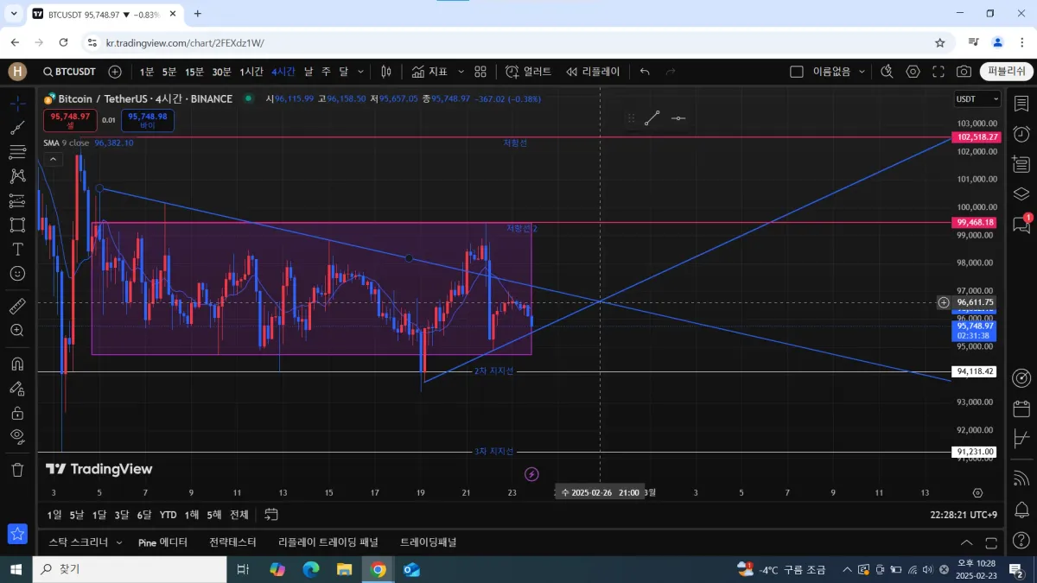1037x583 pixels.
Task: Open the alerts alarm clock panel
Action: [x=1021, y=134]
